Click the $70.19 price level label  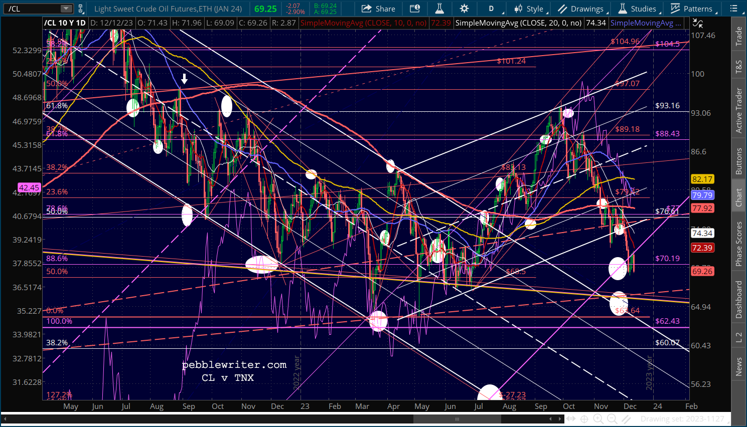click(x=667, y=258)
